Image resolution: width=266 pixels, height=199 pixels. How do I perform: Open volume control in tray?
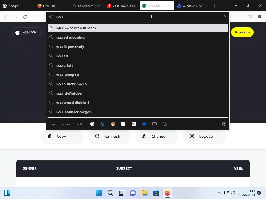(x=233, y=193)
